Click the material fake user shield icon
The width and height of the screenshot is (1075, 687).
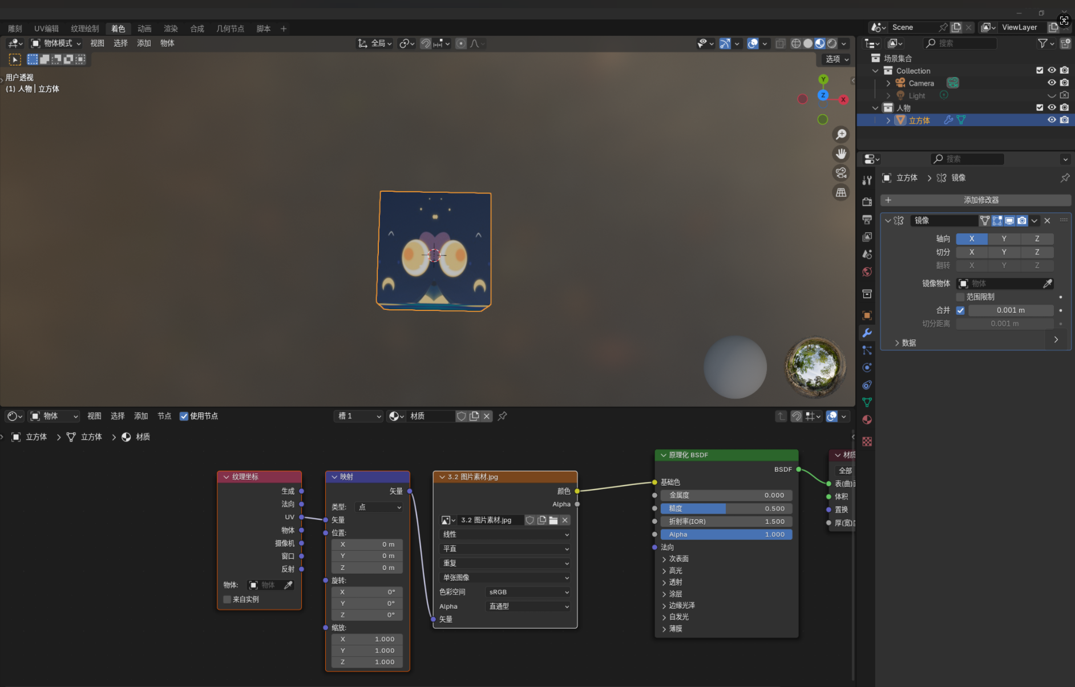pos(462,416)
